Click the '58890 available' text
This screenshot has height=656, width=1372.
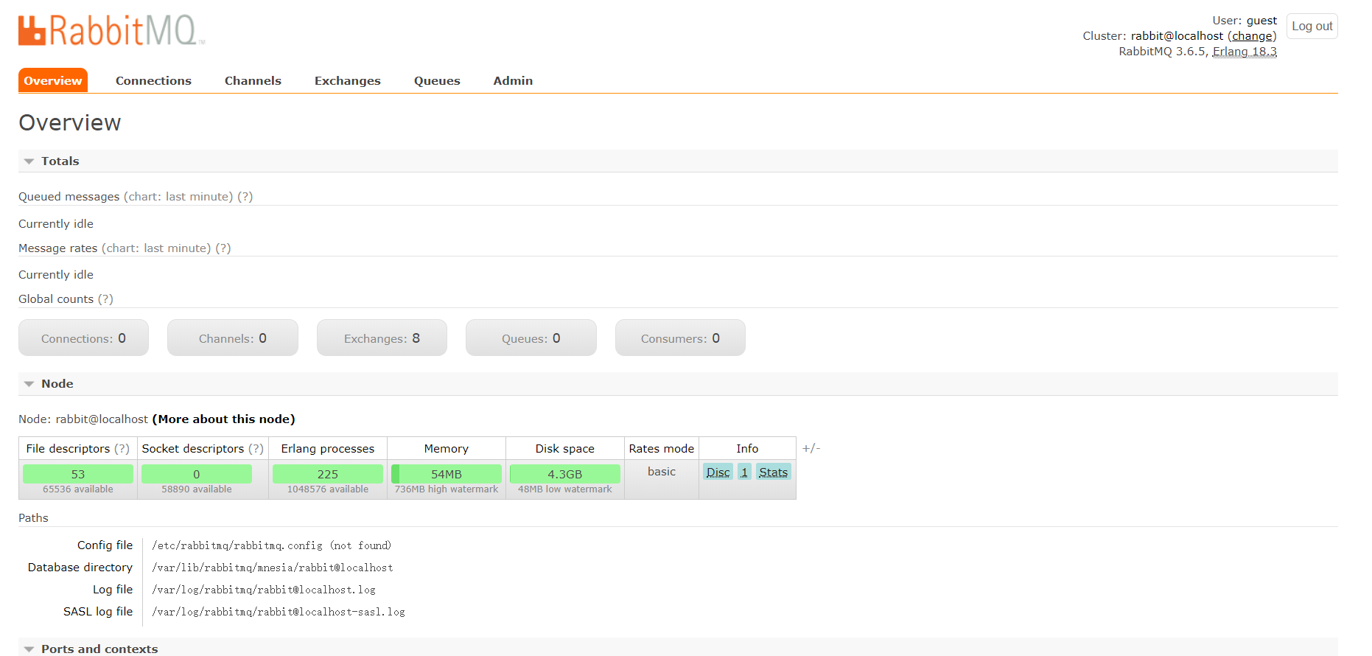coord(197,489)
